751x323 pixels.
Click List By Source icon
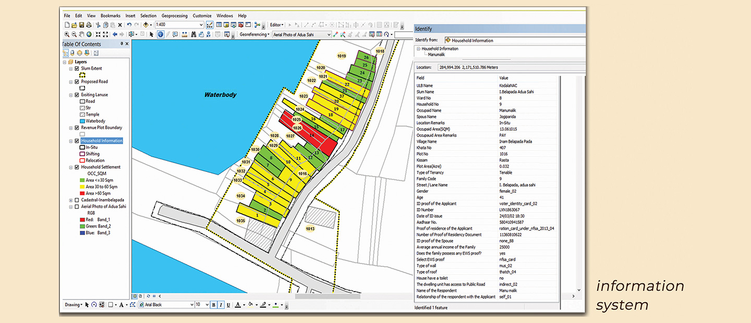(72, 53)
